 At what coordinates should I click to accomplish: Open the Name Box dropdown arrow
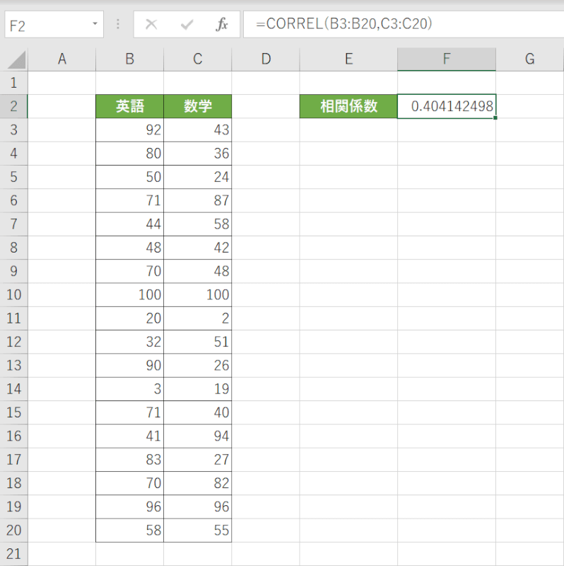[x=95, y=25]
